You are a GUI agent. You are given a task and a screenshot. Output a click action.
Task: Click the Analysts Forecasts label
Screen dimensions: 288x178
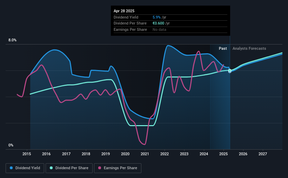tap(249, 48)
